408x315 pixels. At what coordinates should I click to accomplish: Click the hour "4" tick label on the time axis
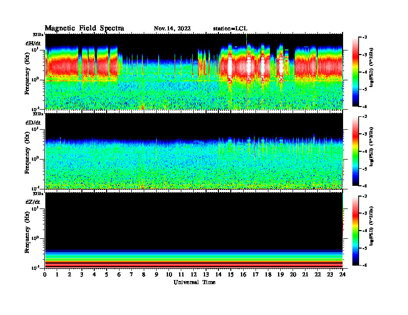pos(94,274)
